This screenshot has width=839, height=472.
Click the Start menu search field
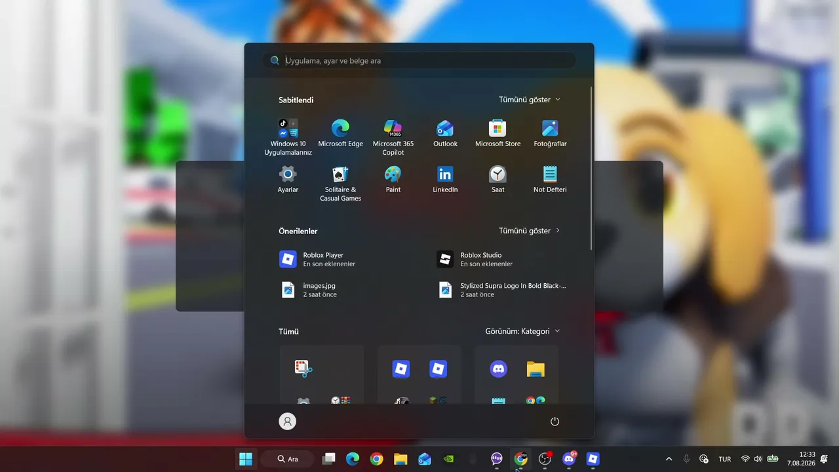[x=419, y=60]
